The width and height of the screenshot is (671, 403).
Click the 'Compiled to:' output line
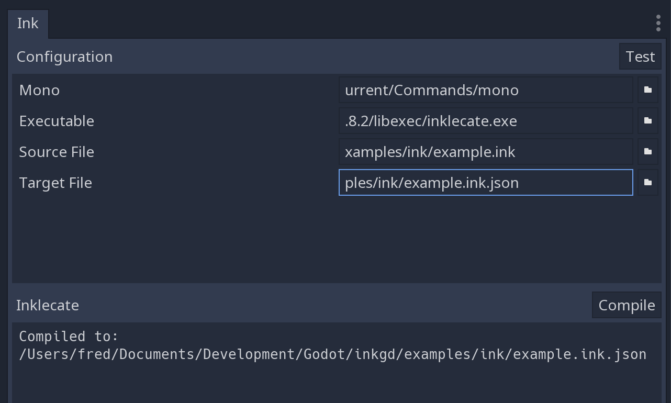(69, 336)
